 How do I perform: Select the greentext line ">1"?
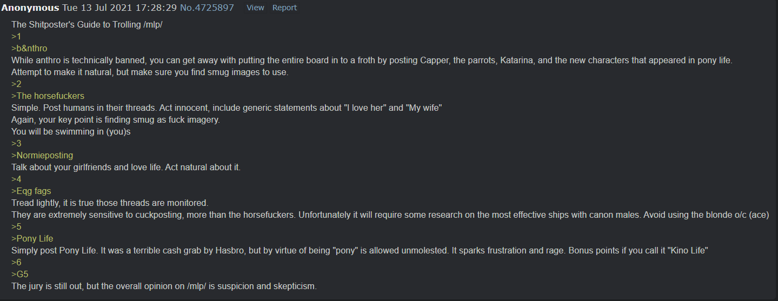click(16, 37)
